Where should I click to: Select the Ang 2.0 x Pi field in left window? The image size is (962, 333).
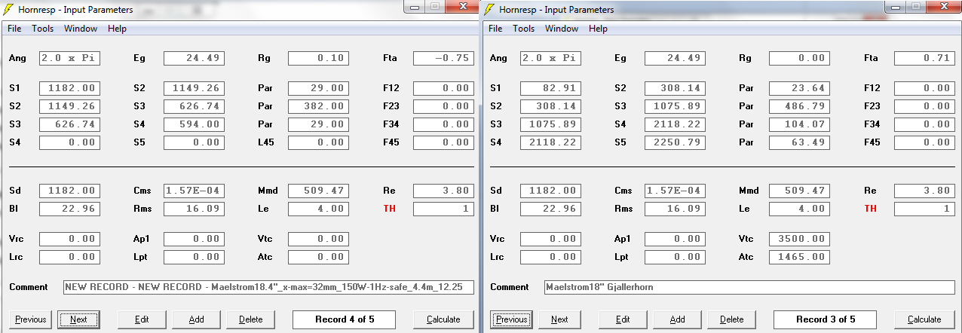[69, 58]
